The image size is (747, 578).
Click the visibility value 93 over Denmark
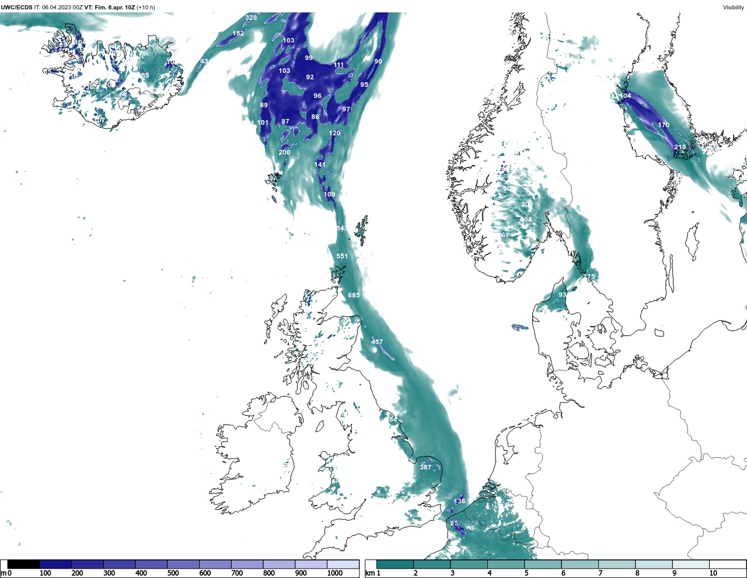click(x=562, y=295)
